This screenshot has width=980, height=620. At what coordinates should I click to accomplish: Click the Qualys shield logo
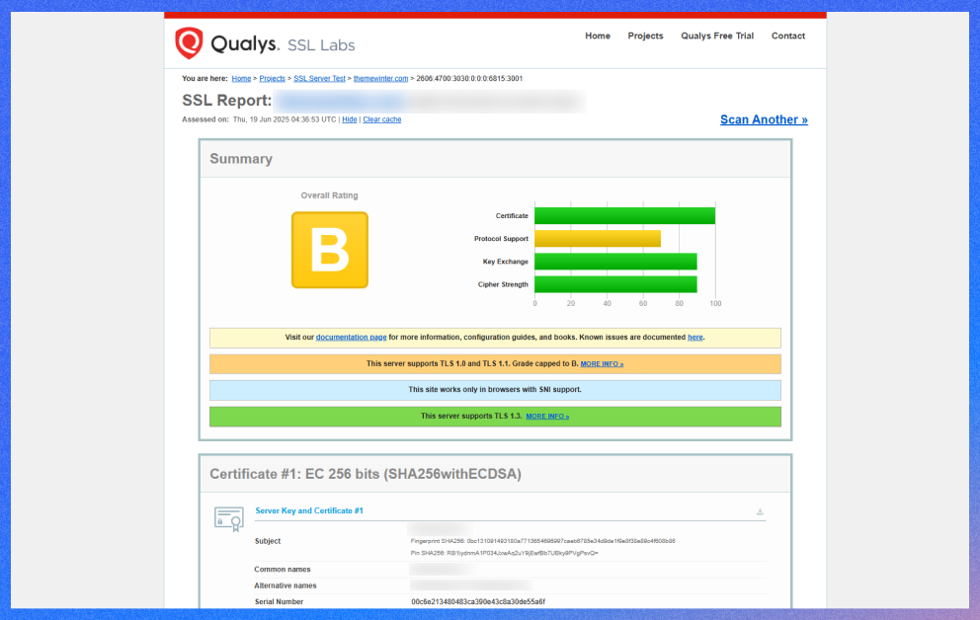[189, 43]
